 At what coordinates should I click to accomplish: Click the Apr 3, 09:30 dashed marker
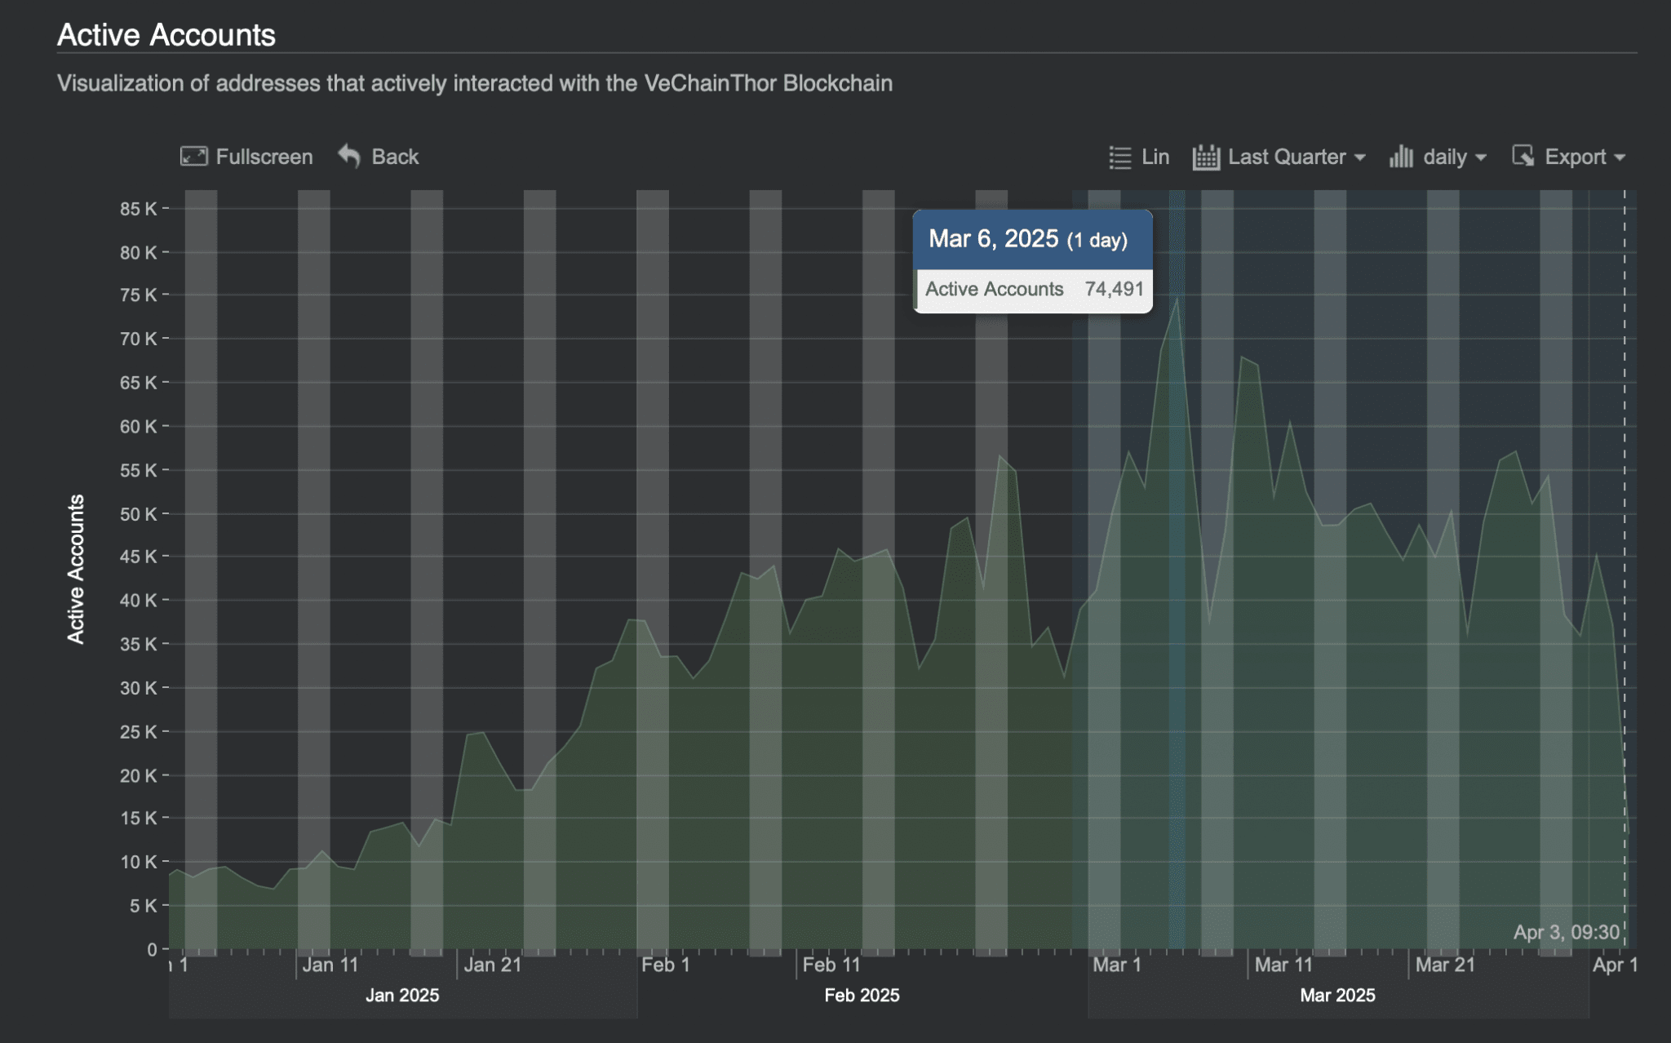click(x=1624, y=931)
